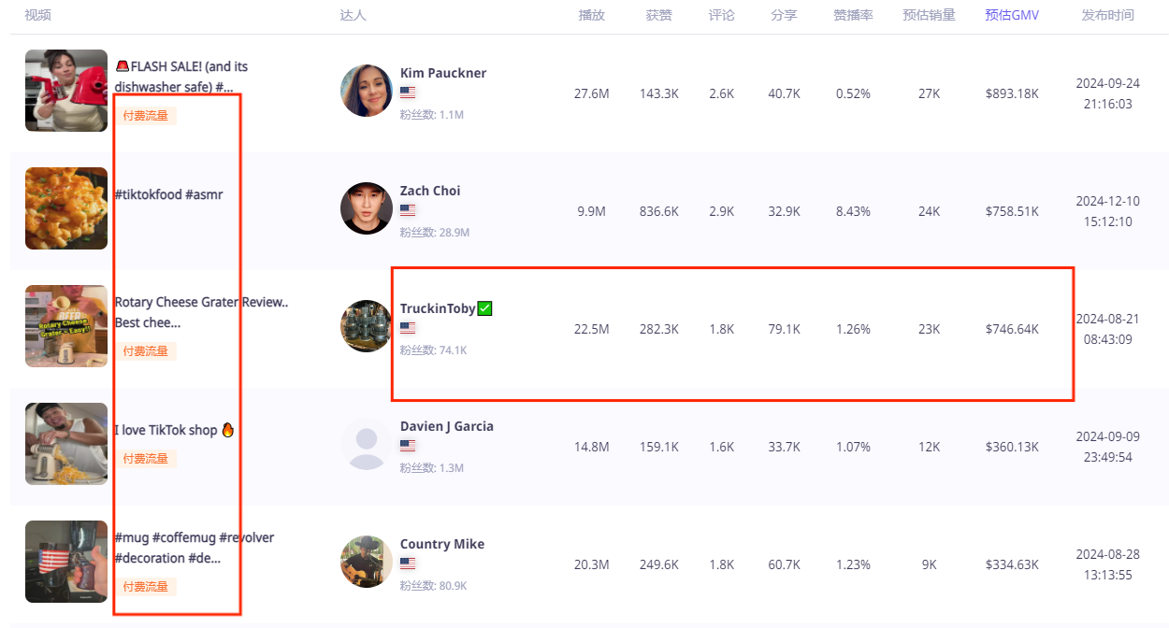Click Kim Pauckner's profile avatar
Image resolution: width=1169 pixels, height=628 pixels.
366,91
